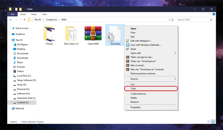Open Important_Data (I:) drive
The height and width of the screenshot is (130, 223).
[x=24, y=98]
